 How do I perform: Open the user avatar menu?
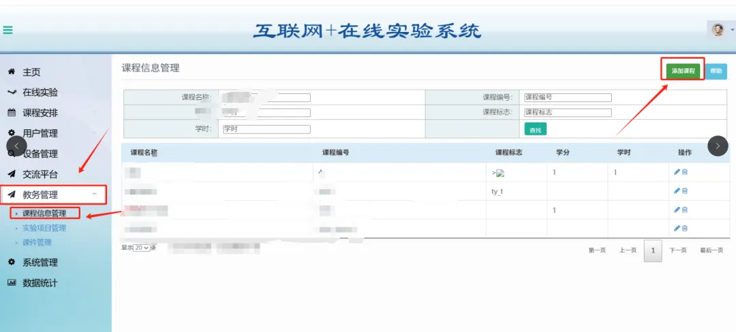[717, 30]
